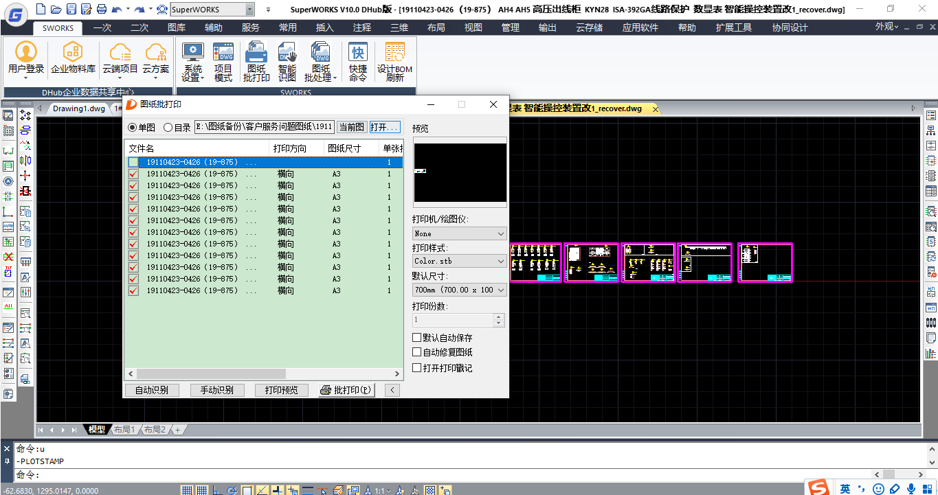Add a new layout with the plus tab
938x495 pixels.
coord(177,430)
